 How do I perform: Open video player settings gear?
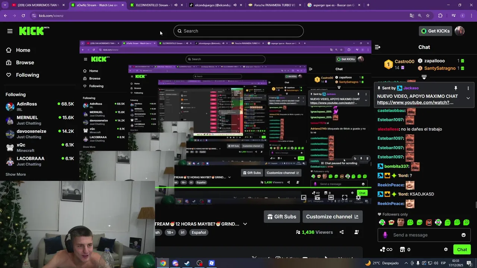click(358, 198)
